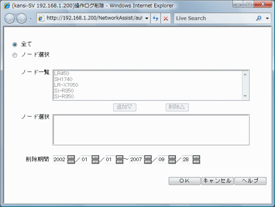Image resolution: width=275 pixels, height=207 pixels.
Task: Click the address bar URL field
Action: point(94,18)
